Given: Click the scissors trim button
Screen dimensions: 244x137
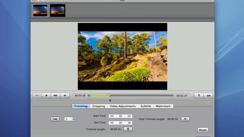Looking at the screenshot, I should pos(55,119).
